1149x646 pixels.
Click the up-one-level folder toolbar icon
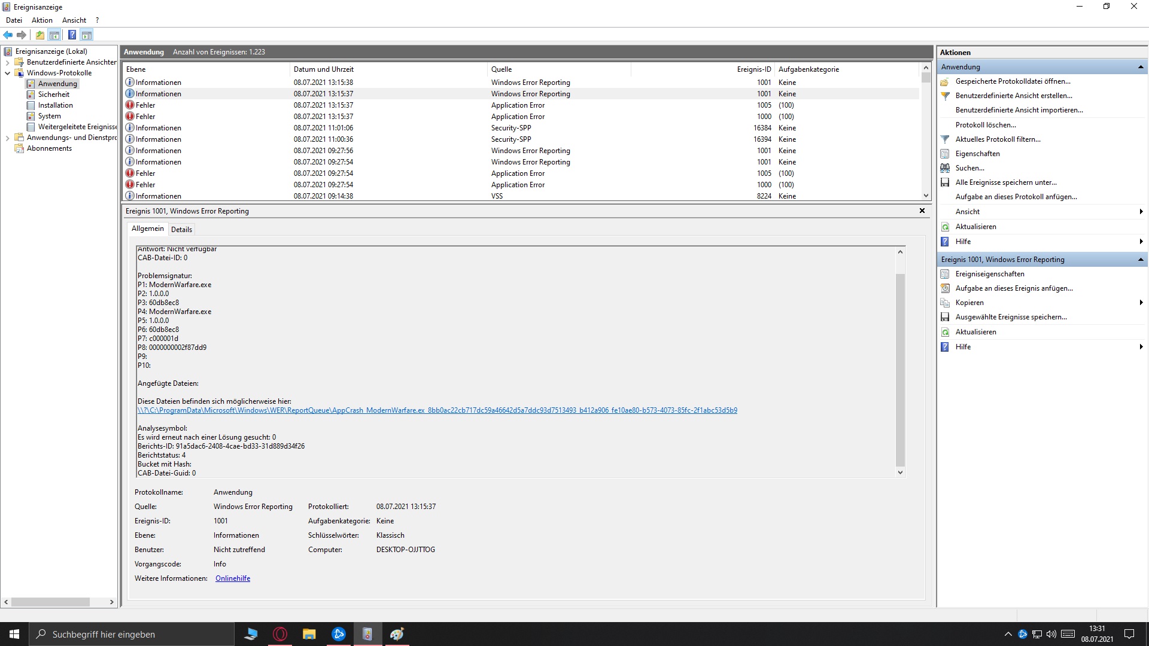tap(40, 35)
